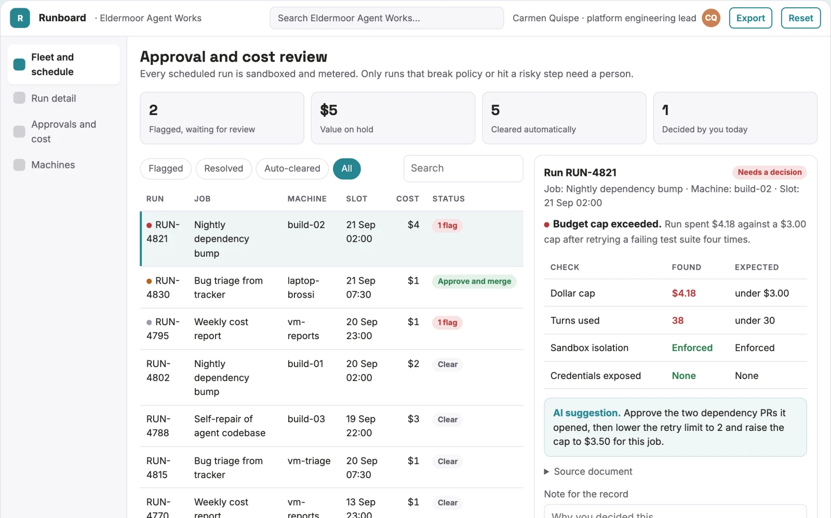Image resolution: width=831 pixels, height=518 pixels.
Task: Open the Flagged, waiting for review card
Action: pyautogui.click(x=222, y=118)
